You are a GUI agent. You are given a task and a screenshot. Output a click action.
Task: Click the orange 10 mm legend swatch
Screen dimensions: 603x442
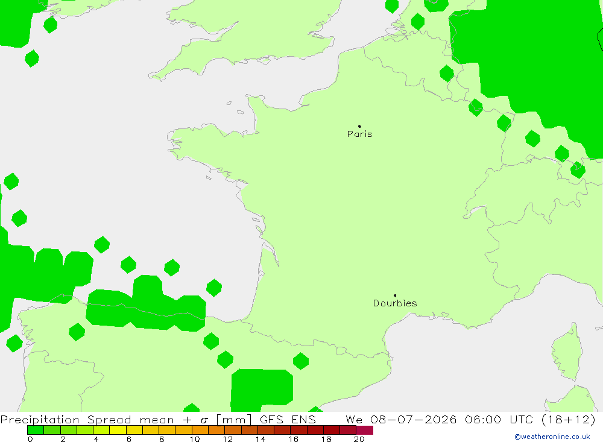pos(200,430)
